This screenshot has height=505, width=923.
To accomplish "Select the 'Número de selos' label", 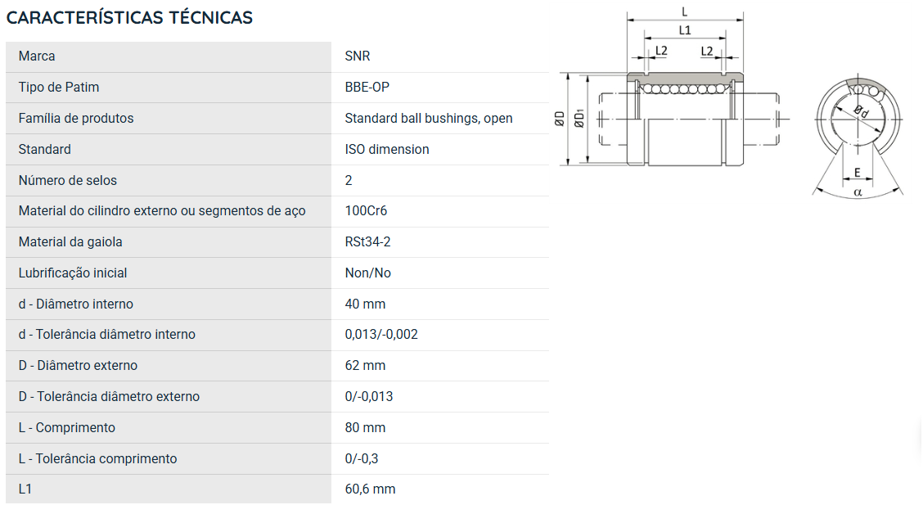I will 67,181.
